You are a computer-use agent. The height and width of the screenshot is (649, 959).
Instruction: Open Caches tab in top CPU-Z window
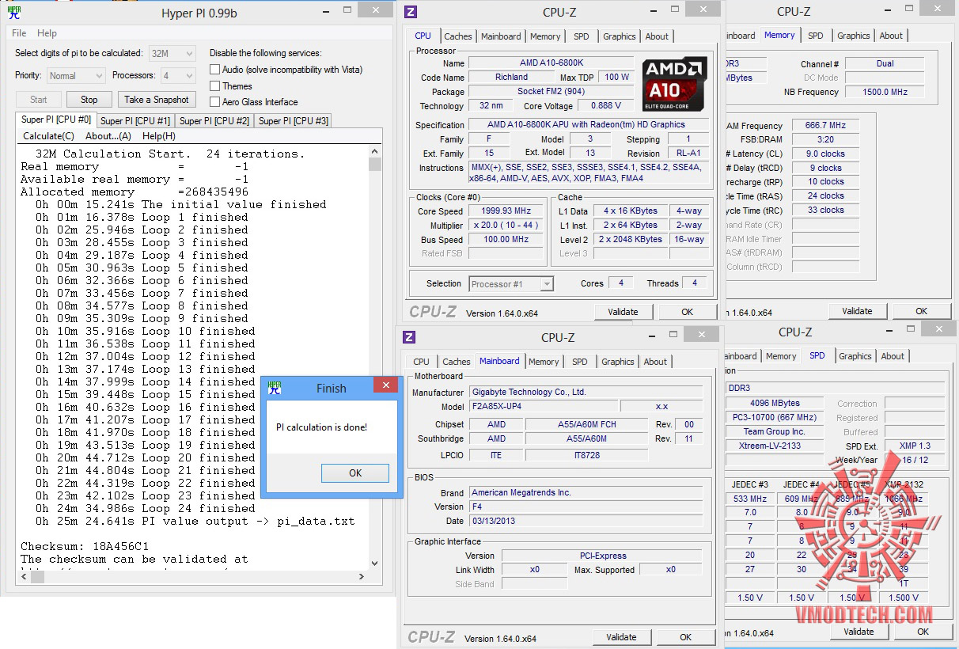coord(457,36)
